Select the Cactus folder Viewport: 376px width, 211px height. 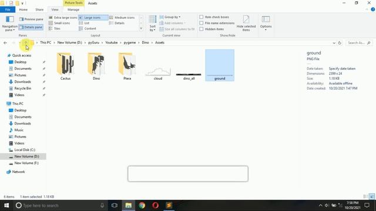(65, 66)
